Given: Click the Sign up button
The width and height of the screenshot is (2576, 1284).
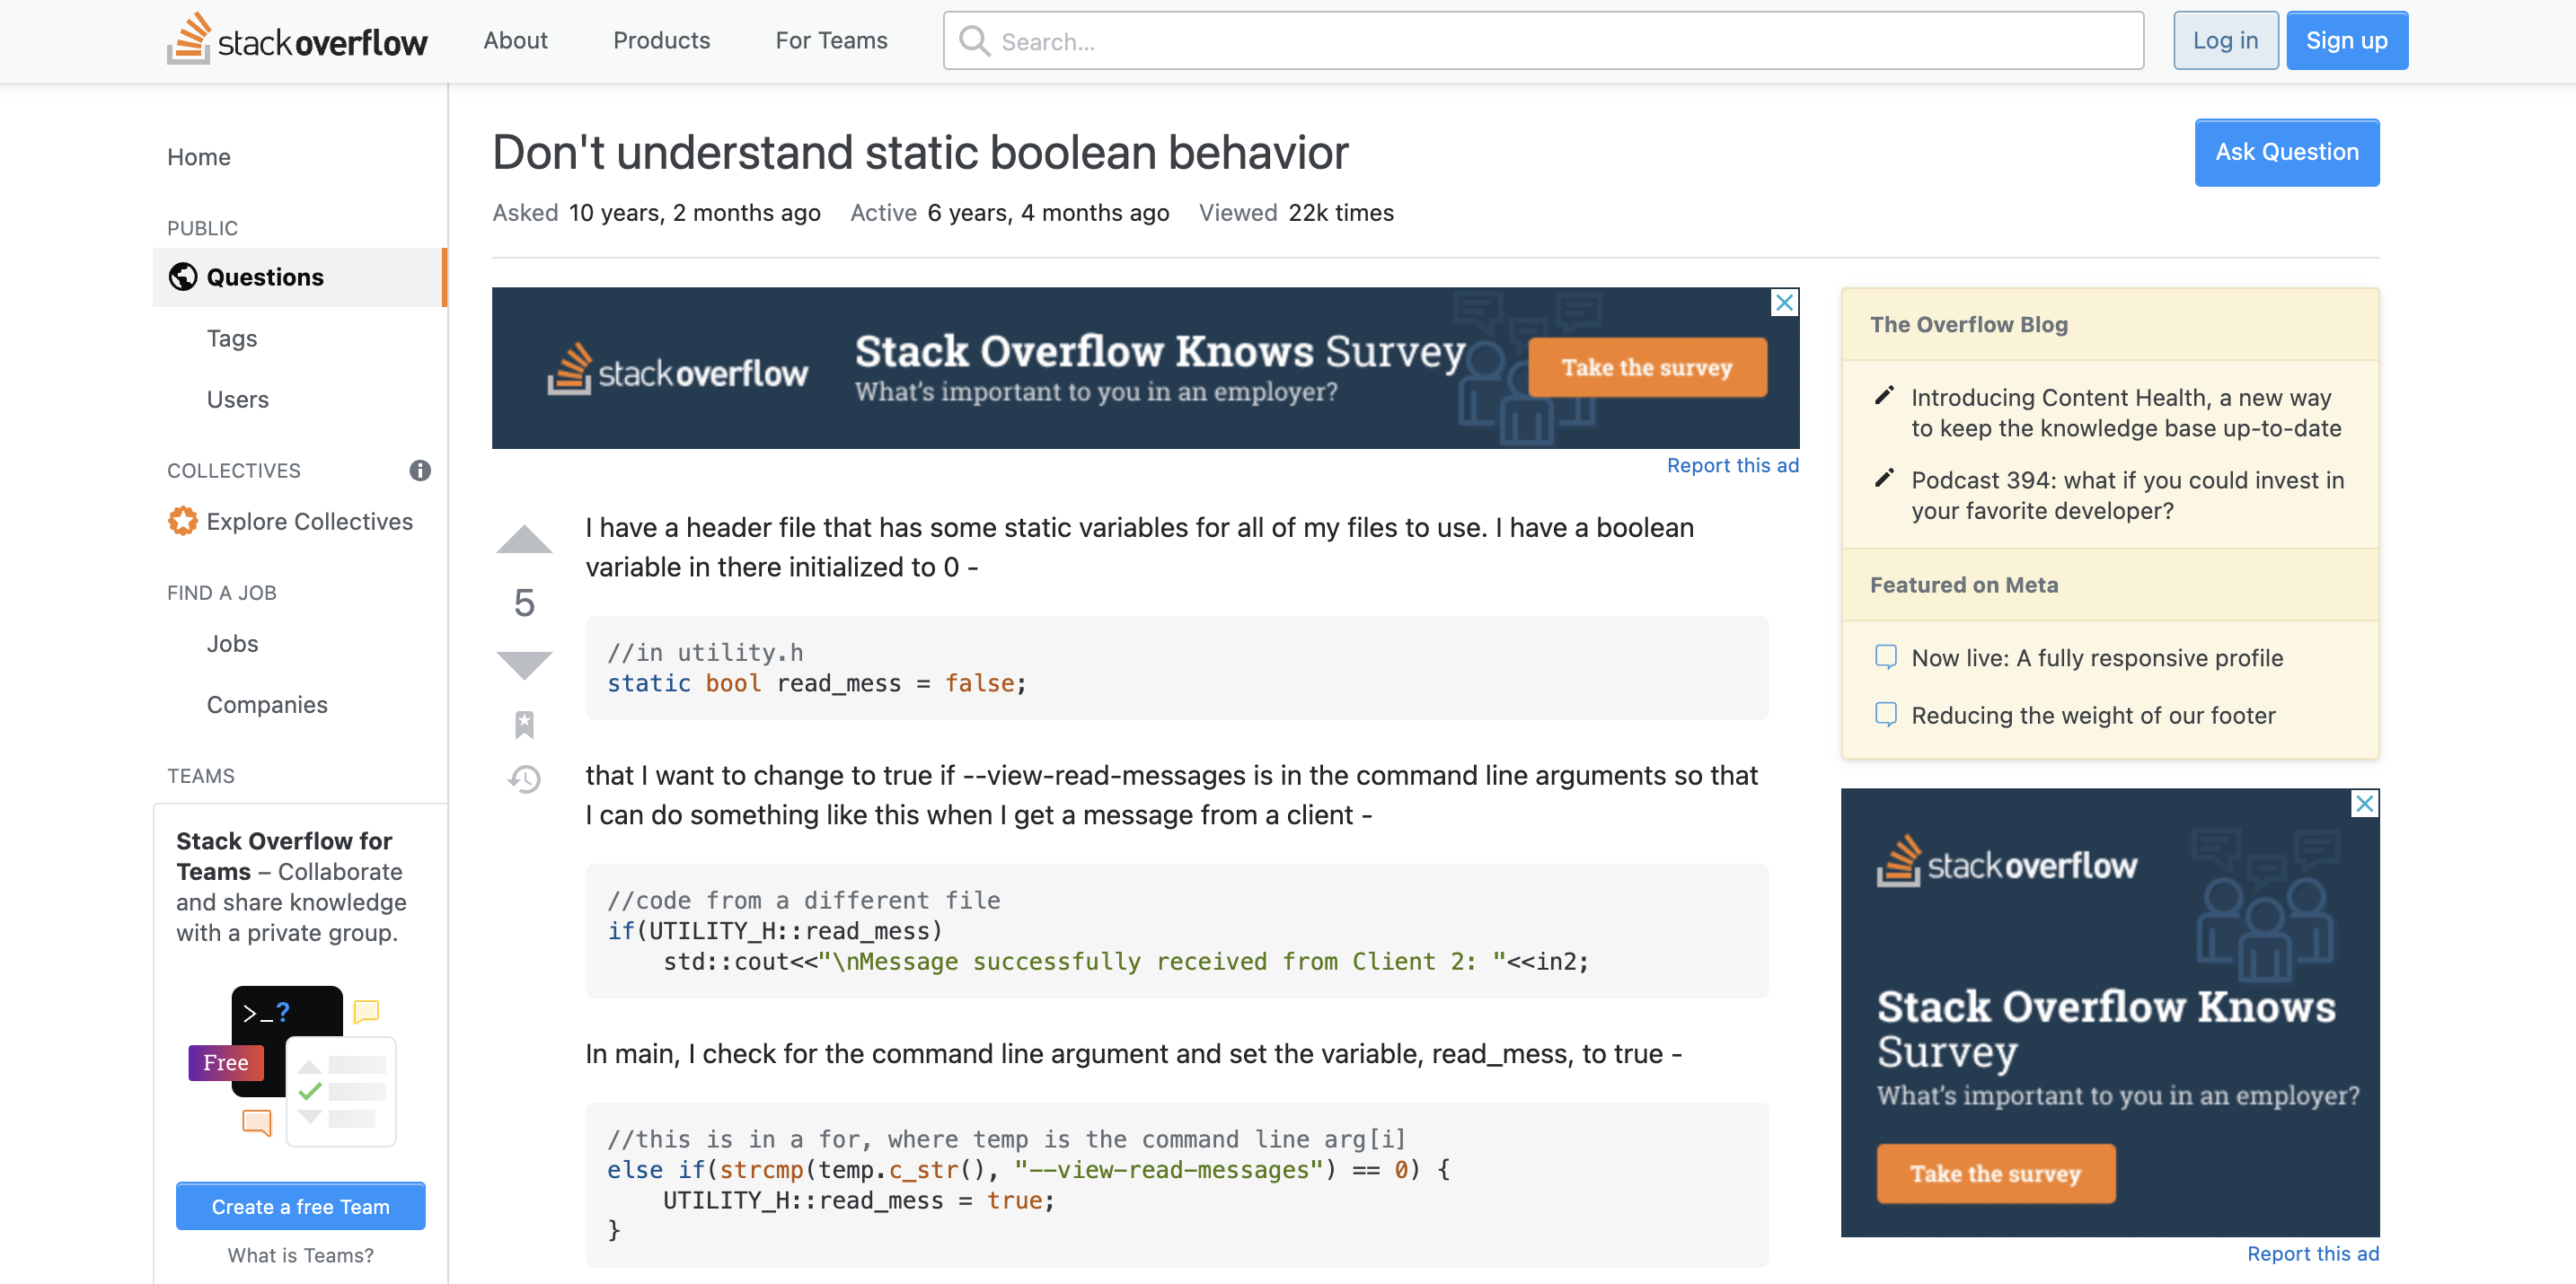Looking at the screenshot, I should click(2346, 40).
